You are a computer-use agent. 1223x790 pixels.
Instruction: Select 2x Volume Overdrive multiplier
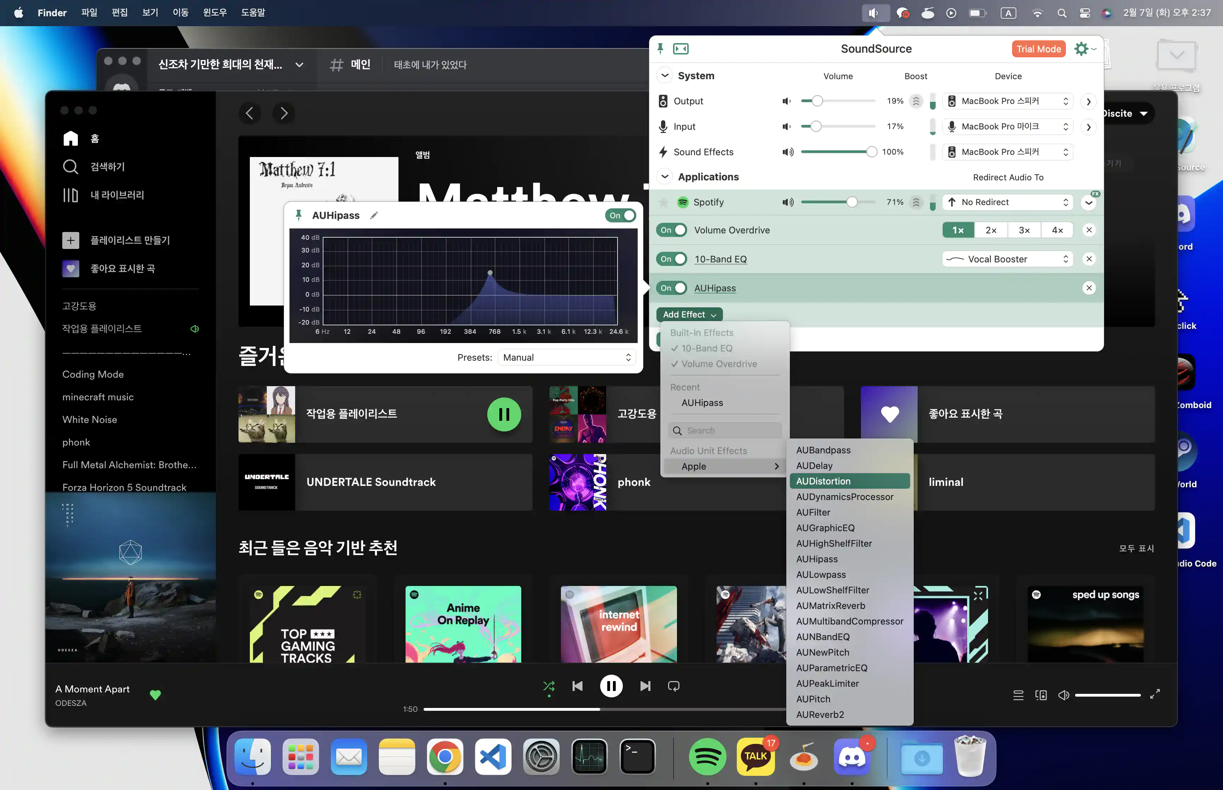click(x=991, y=230)
